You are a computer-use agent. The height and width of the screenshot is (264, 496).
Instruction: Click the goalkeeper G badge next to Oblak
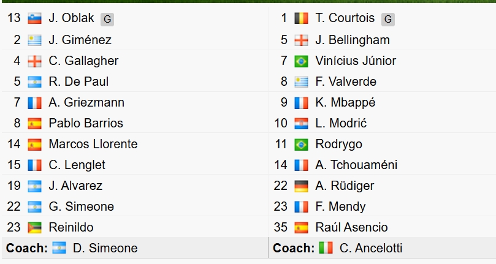[107, 20]
